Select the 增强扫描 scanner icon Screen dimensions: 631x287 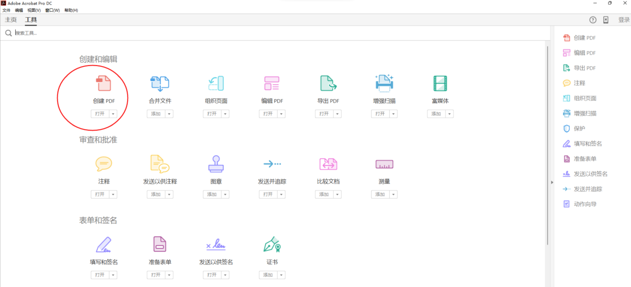click(x=384, y=83)
